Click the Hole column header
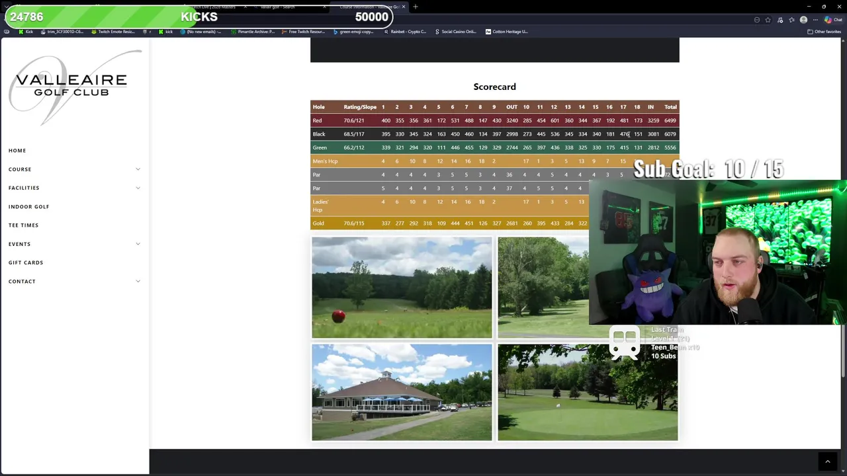The height and width of the screenshot is (476, 847). pos(319,107)
